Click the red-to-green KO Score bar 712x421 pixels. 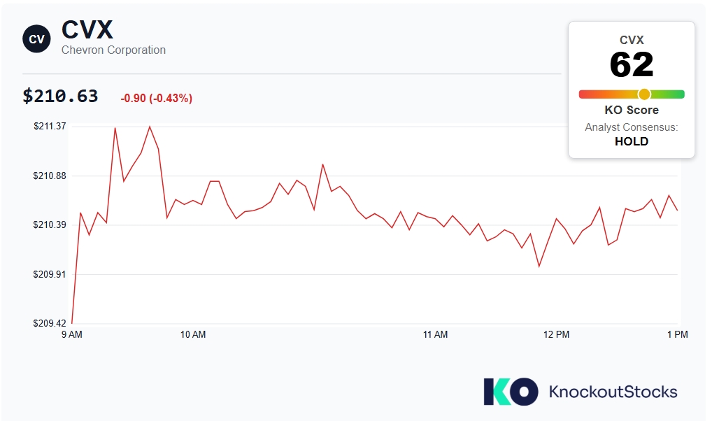click(631, 94)
